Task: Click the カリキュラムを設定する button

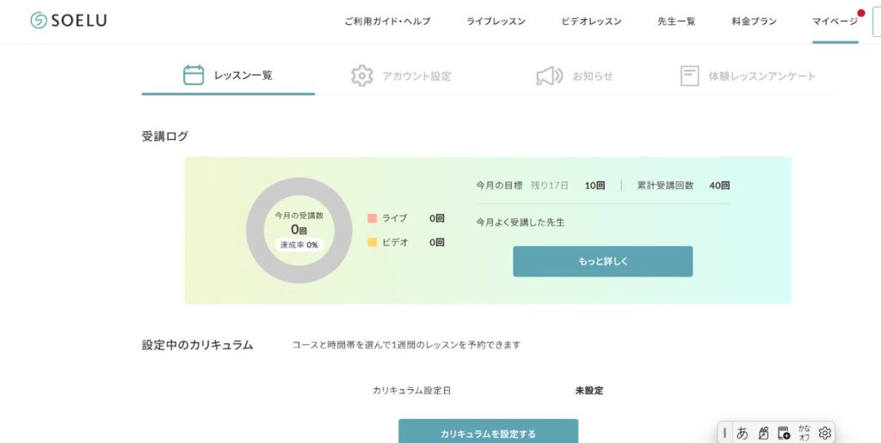Action: tap(488, 433)
